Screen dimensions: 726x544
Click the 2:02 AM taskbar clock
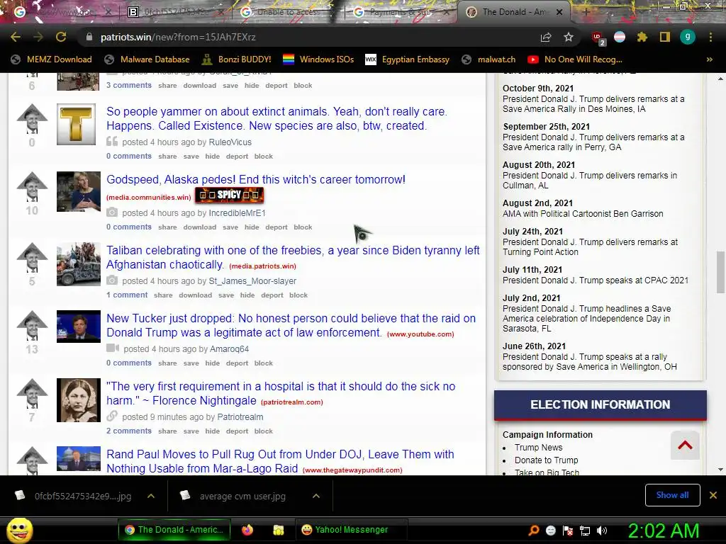[663, 531]
